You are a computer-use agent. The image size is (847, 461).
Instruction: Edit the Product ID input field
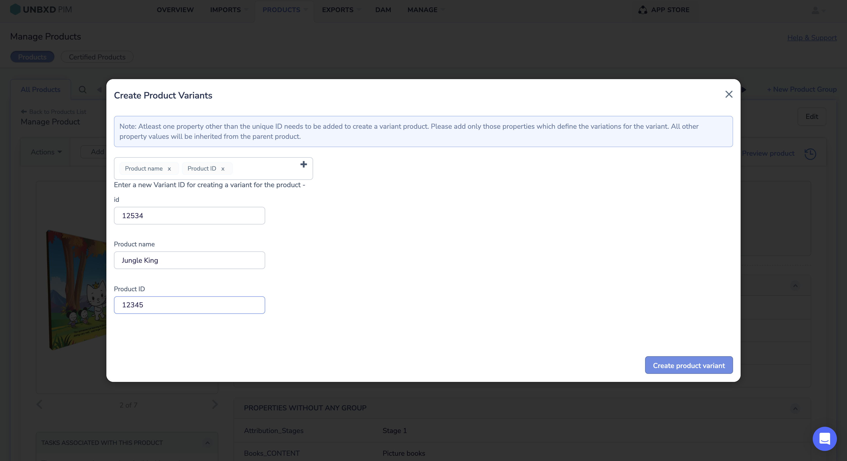[x=189, y=305]
